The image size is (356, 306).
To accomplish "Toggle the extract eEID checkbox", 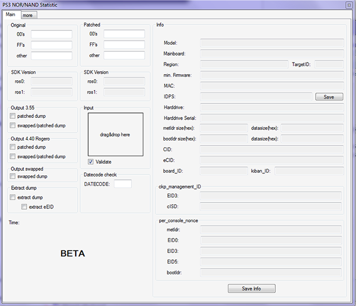I will click(24, 207).
